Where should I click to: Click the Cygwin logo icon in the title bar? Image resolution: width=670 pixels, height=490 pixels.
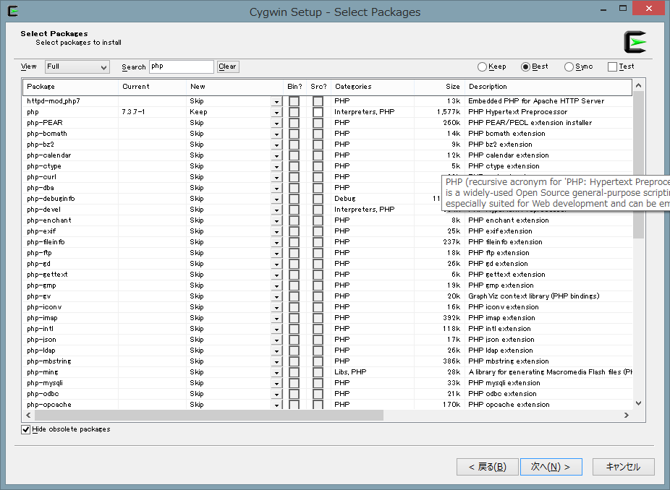click(12, 11)
